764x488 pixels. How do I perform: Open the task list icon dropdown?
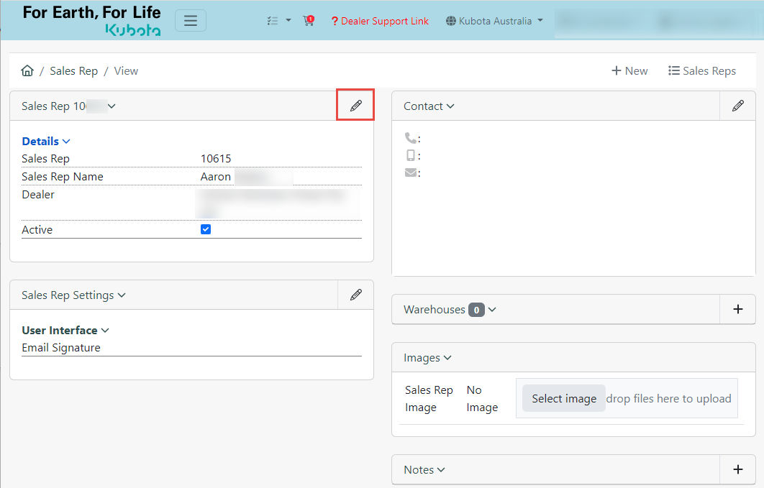coord(278,21)
